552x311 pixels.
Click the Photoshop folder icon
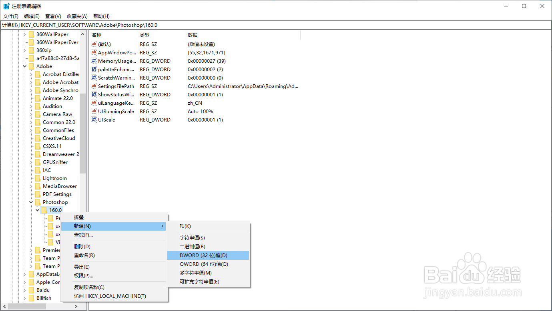pos(38,202)
